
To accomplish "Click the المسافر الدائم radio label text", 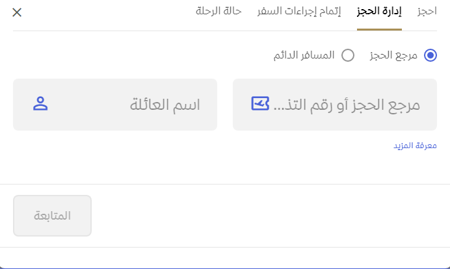I will [304, 55].
